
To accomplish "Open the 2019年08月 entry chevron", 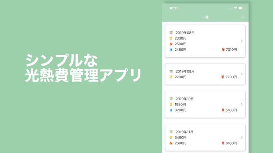I will pyautogui.click(x=242, y=41).
